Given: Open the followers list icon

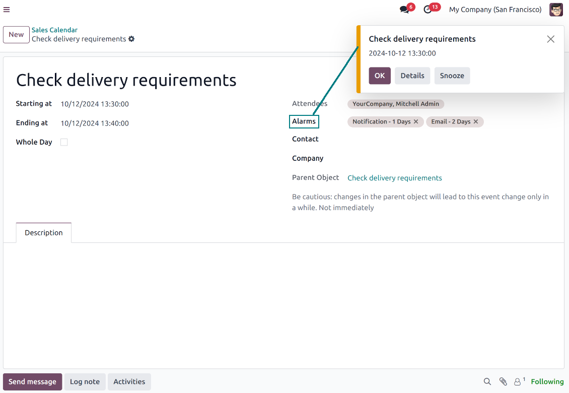Looking at the screenshot, I should click(x=518, y=381).
